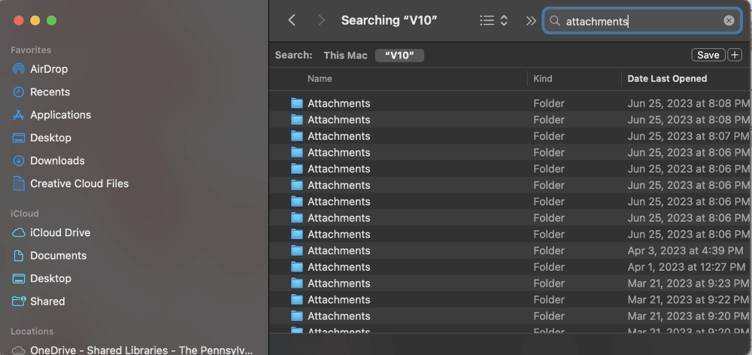
Task: Open iCloud Drive from the sidebar
Action: [60, 232]
